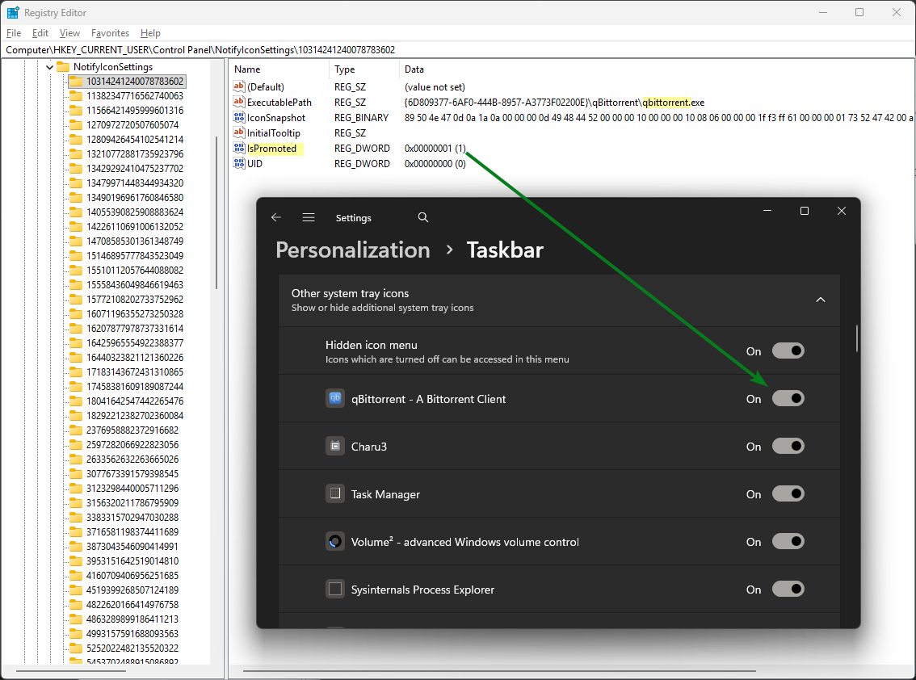Click the DWORD icon beside IsPromoted
Viewport: 916px width, 680px height.
[239, 148]
